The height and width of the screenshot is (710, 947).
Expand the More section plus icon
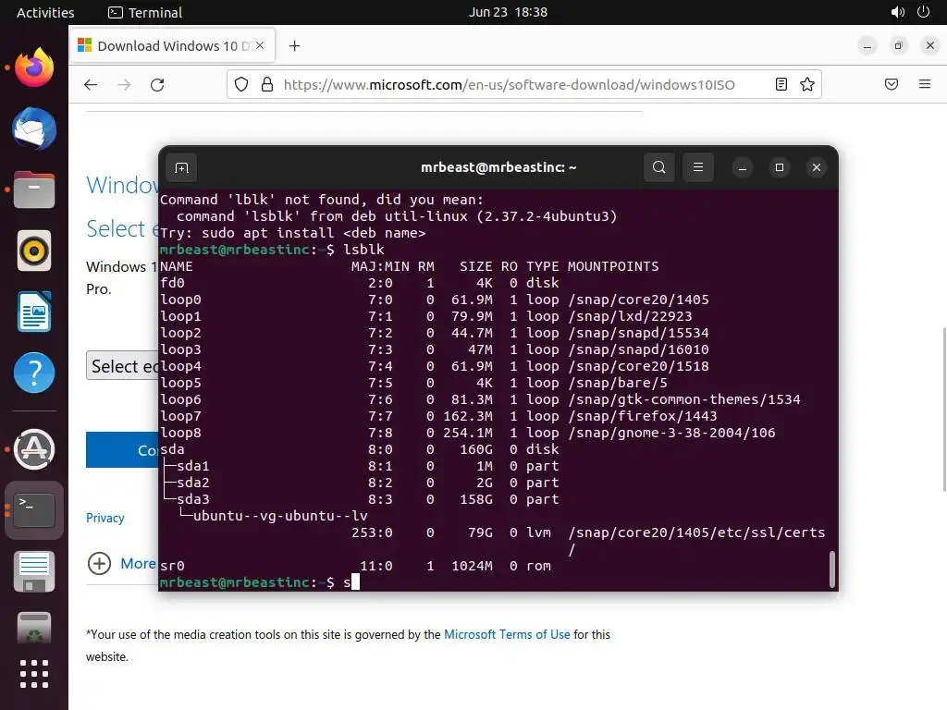coord(99,564)
